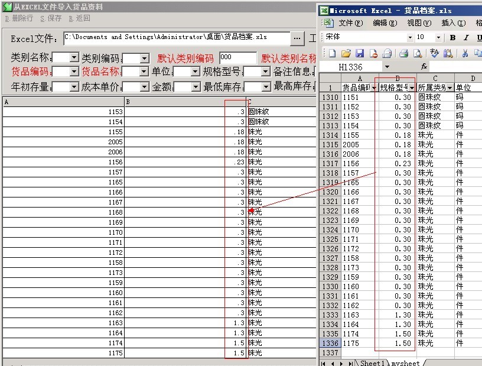Click the E-mail envelope icon in Excel toolbar
The width and height of the screenshot is (482, 366).
[x=387, y=54]
